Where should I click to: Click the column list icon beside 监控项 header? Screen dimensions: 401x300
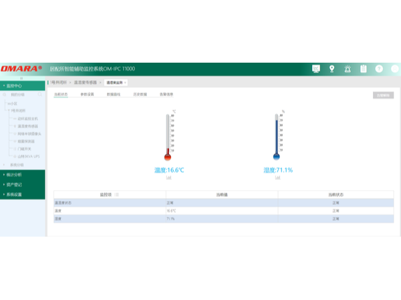(118, 195)
